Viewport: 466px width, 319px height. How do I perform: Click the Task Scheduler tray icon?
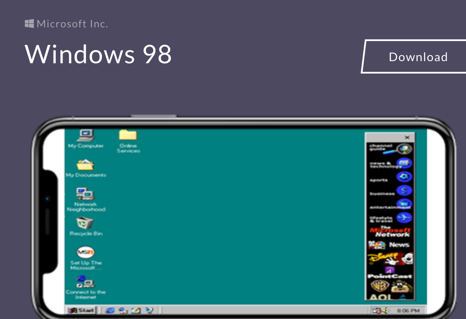(376, 311)
